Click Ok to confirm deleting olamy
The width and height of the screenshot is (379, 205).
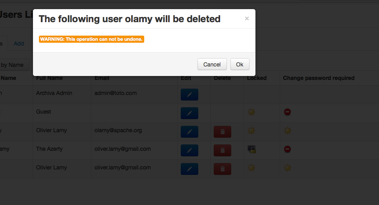coord(240,65)
